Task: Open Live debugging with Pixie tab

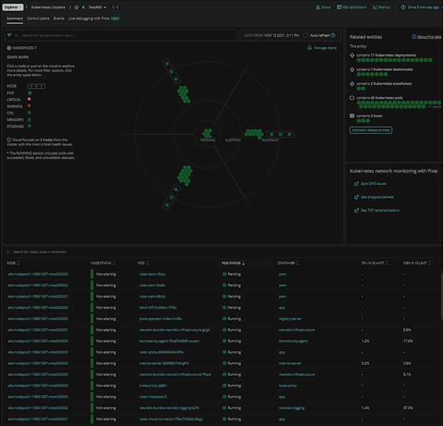Action: (94, 18)
